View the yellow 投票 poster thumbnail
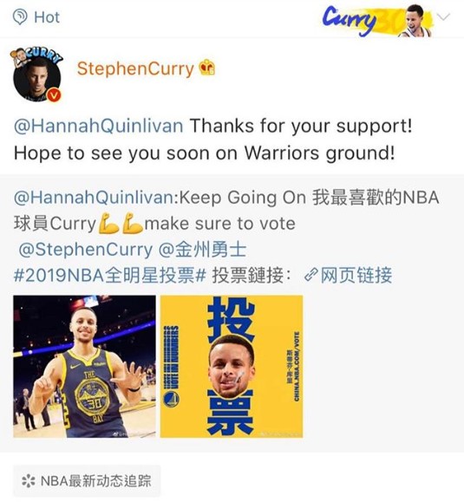Screen dimensions: 464x502 coord(232,366)
